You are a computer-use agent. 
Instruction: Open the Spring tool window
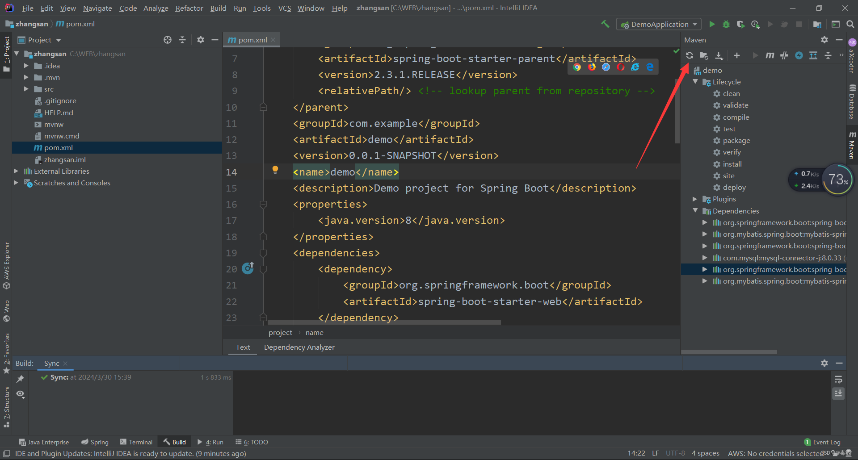[95, 442]
